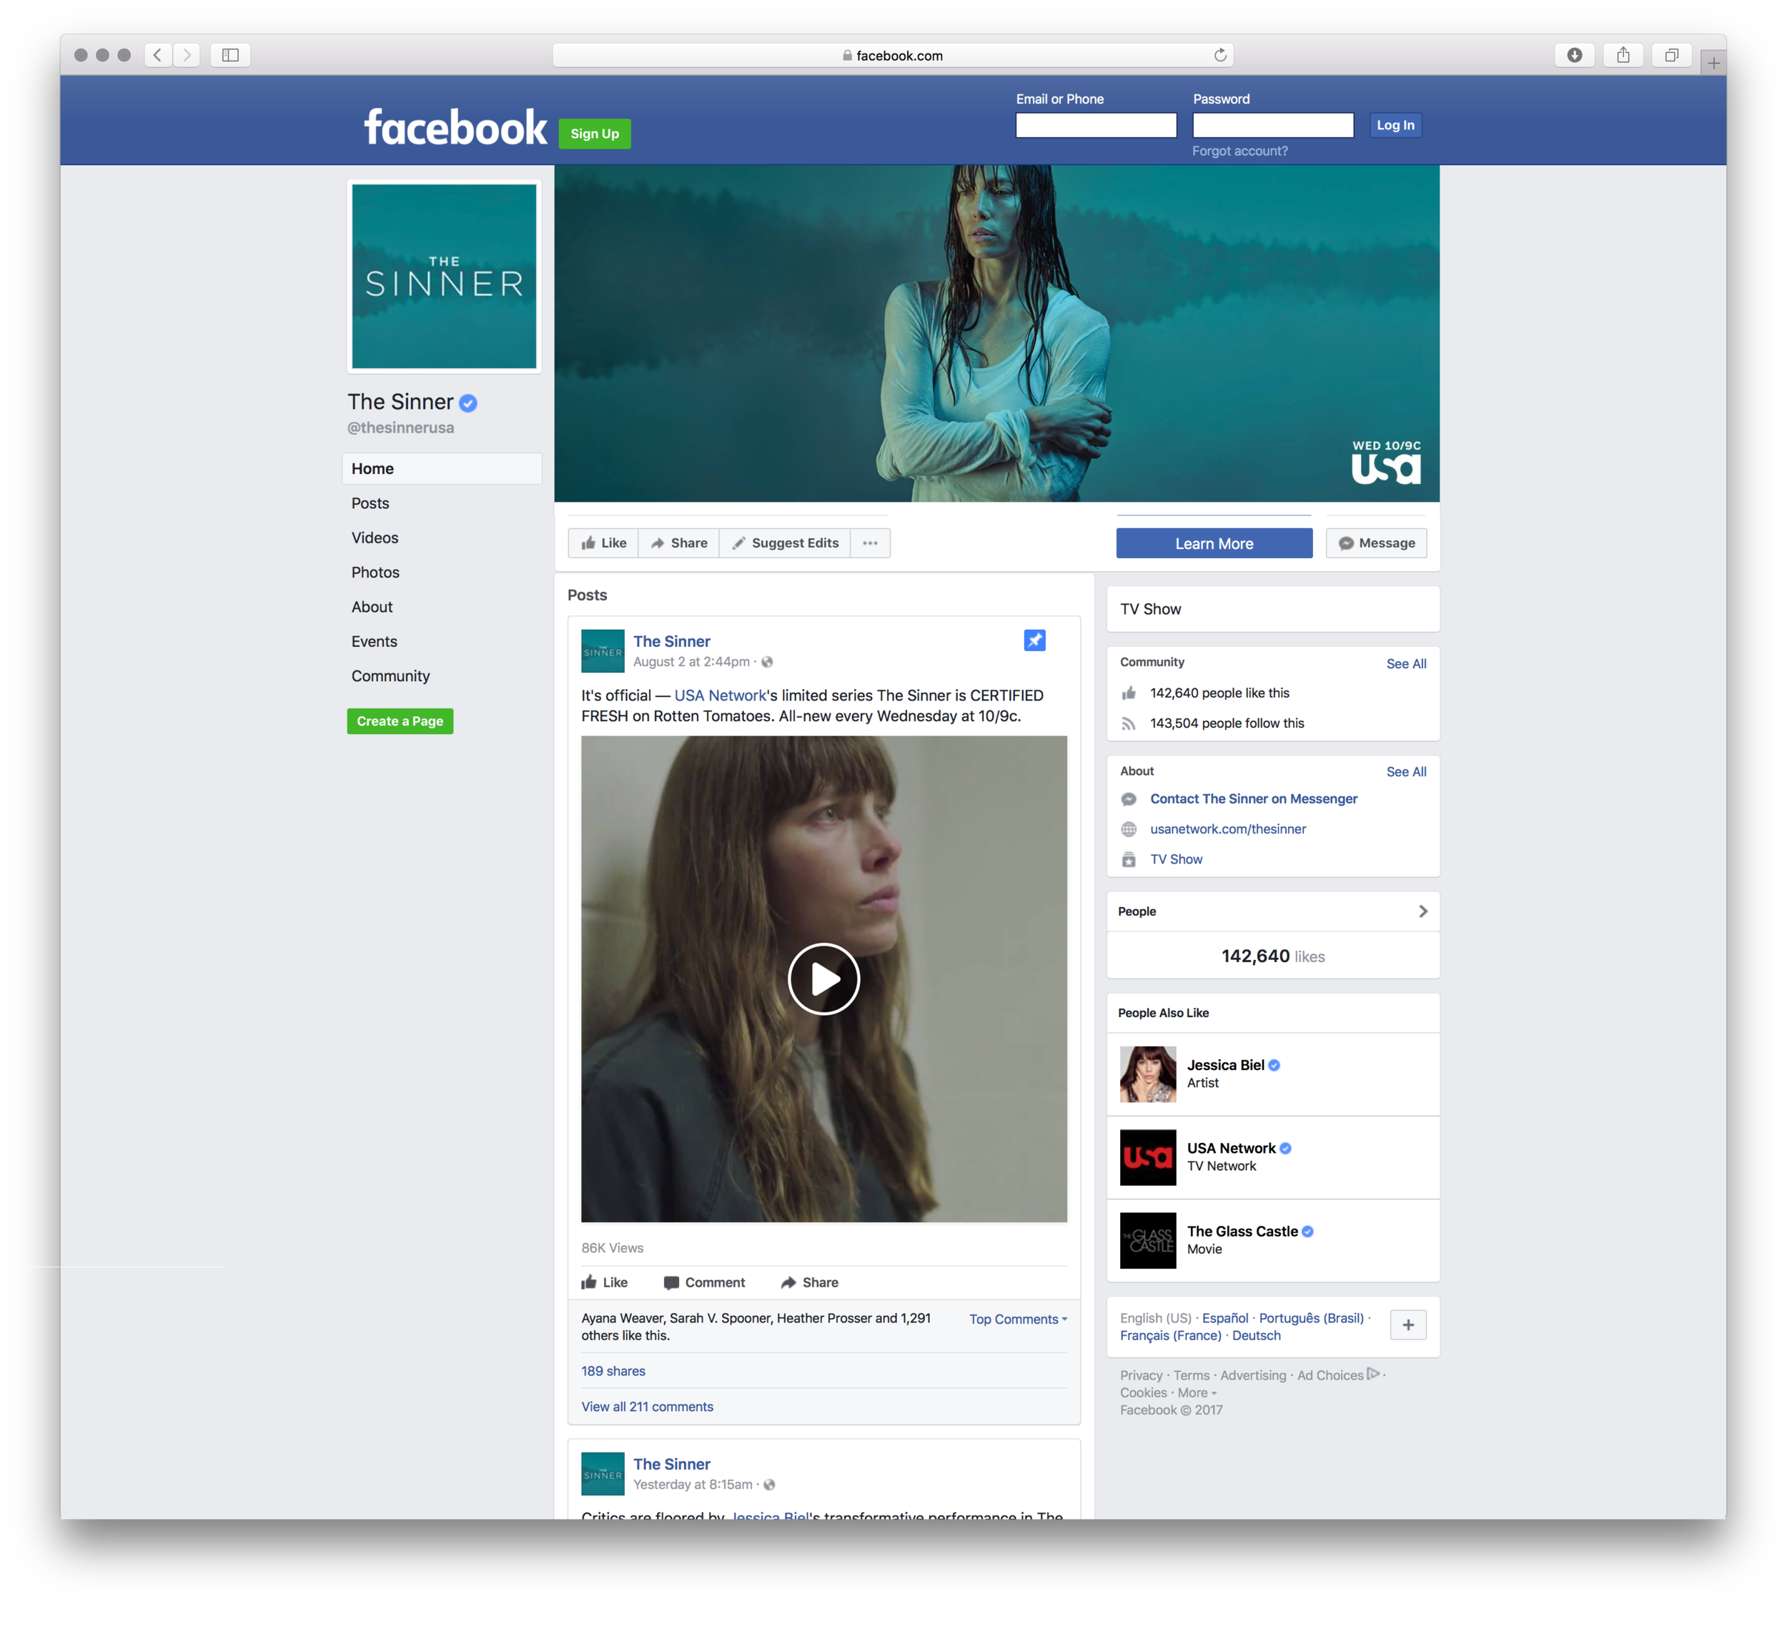Open Top Comments dropdown
1787x1644 pixels.
point(1018,1319)
